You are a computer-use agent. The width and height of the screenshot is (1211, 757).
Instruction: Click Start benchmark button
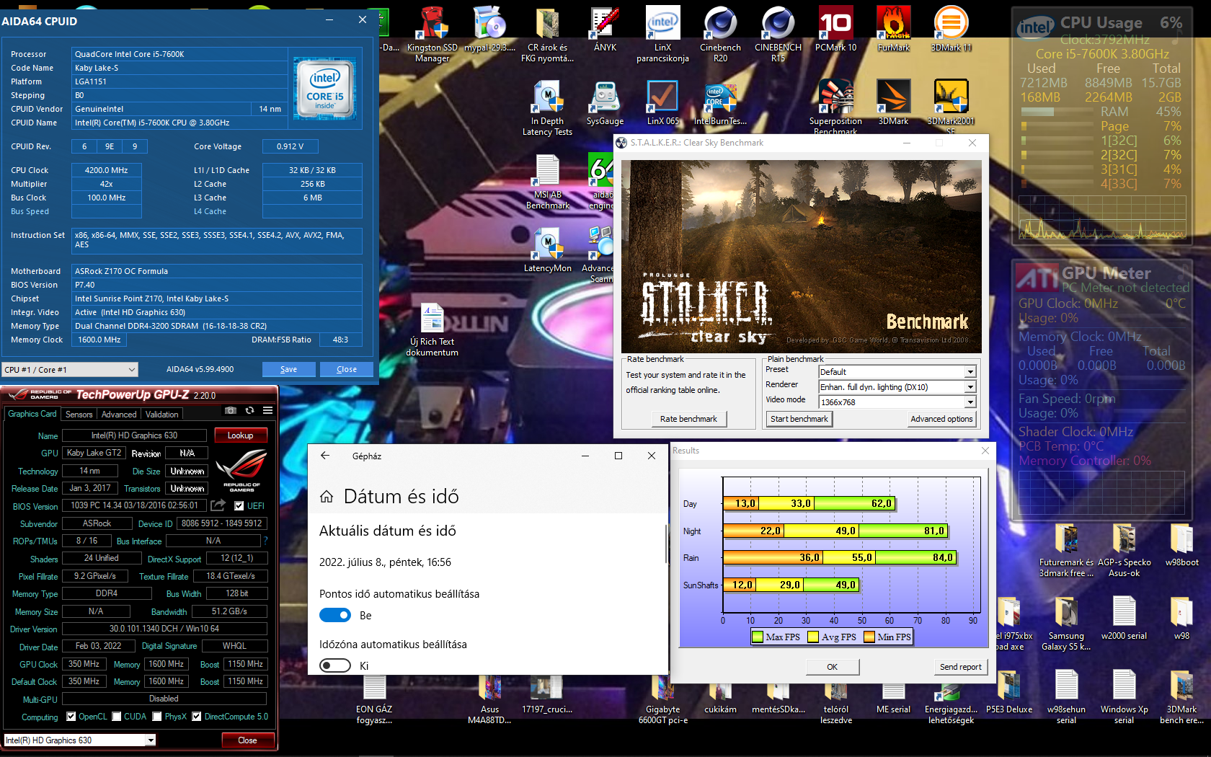pos(799,419)
